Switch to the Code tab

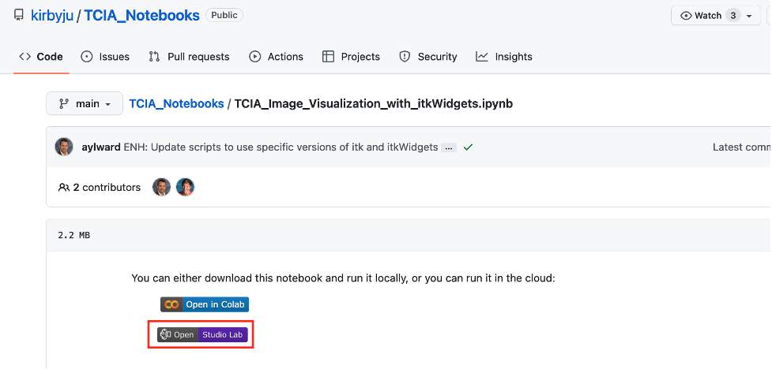pyautogui.click(x=41, y=57)
